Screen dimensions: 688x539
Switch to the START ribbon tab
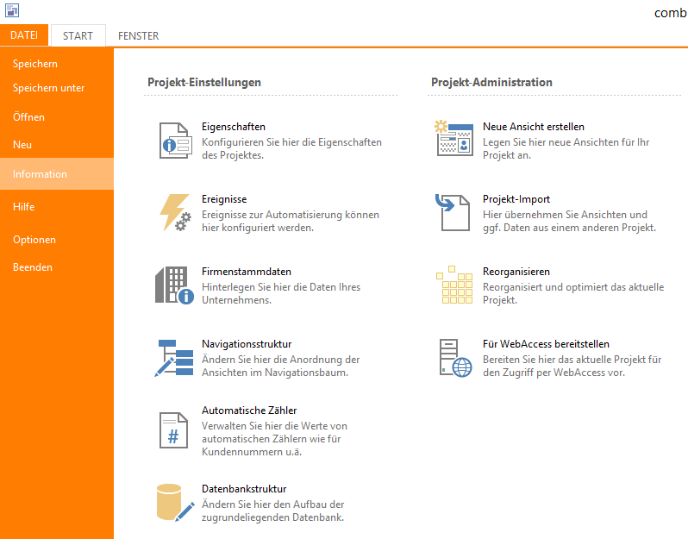[x=78, y=36]
